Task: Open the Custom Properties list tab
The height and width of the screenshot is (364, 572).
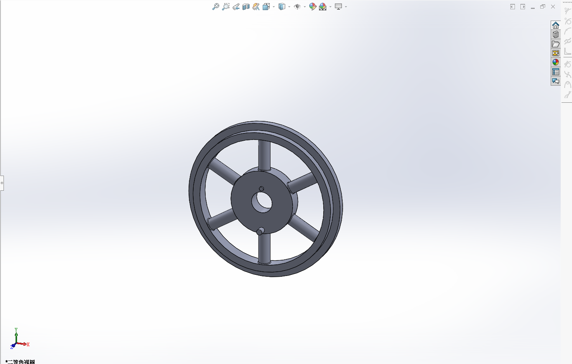Action: point(556,72)
